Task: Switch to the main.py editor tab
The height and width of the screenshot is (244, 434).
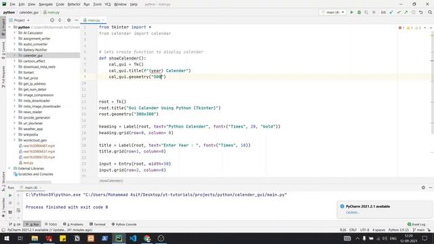Action: click(94, 20)
